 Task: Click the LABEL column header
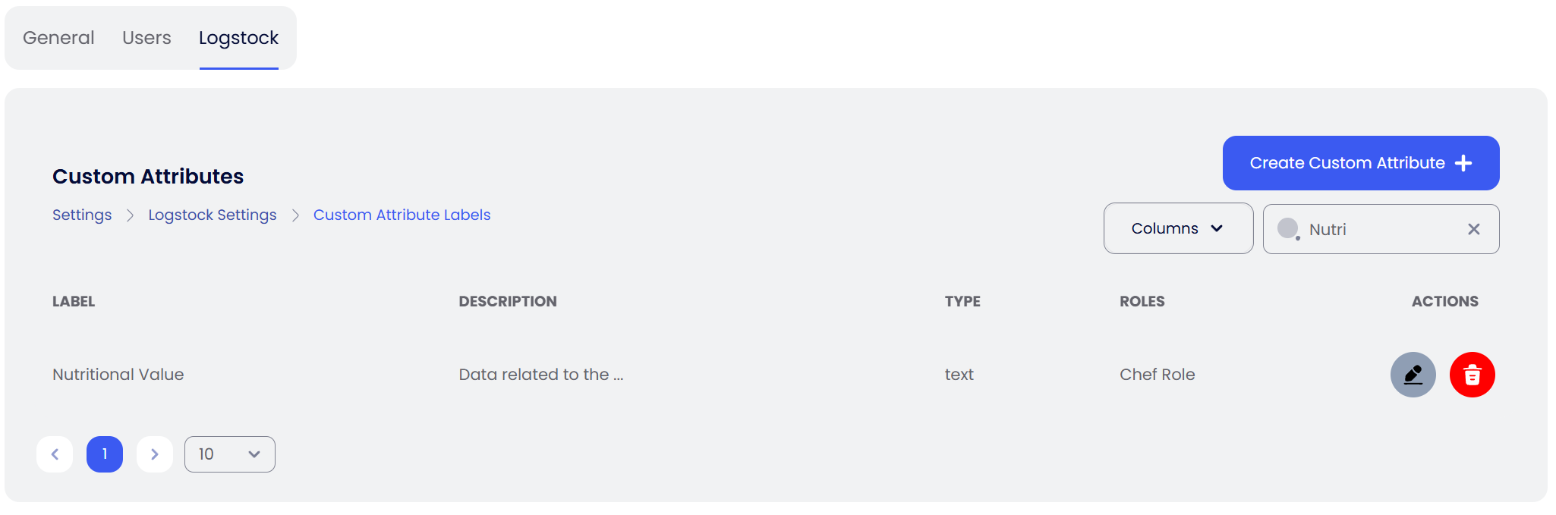pos(74,301)
